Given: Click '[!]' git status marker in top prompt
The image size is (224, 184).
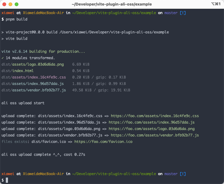Looking at the screenshot, I should point(183,13).
